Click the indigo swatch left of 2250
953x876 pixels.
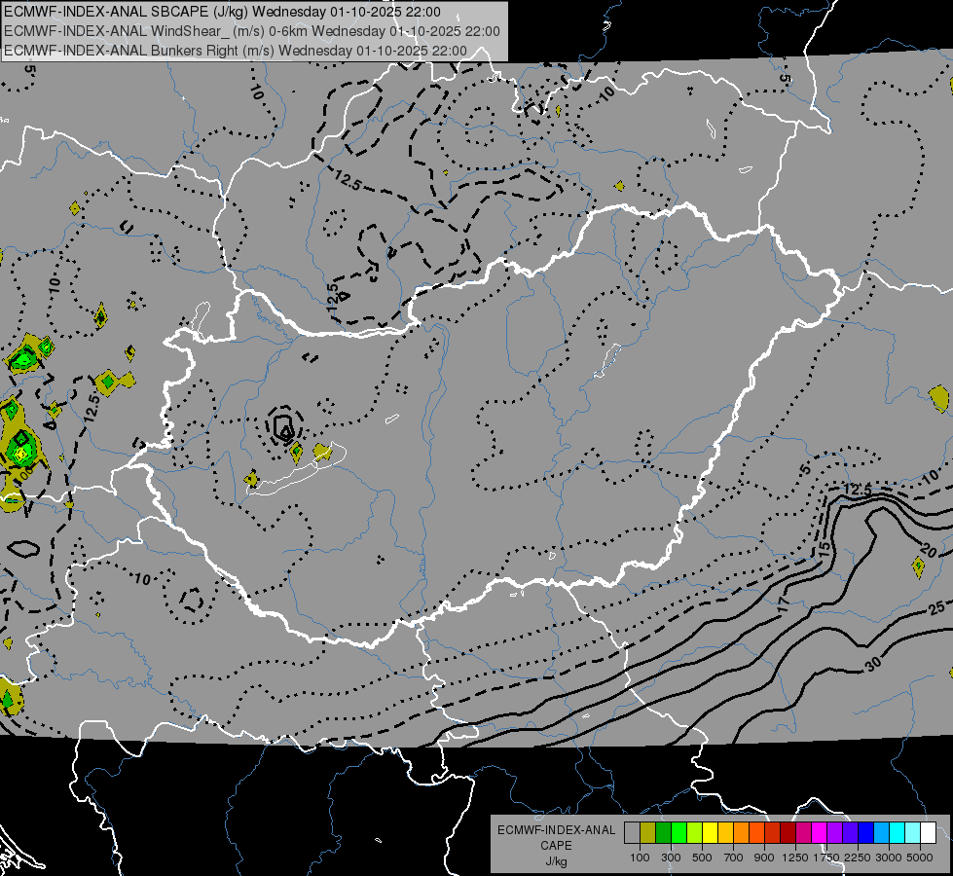click(850, 833)
